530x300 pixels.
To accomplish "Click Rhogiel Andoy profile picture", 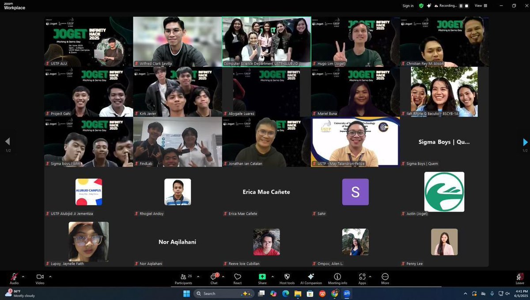I will coord(178,192).
